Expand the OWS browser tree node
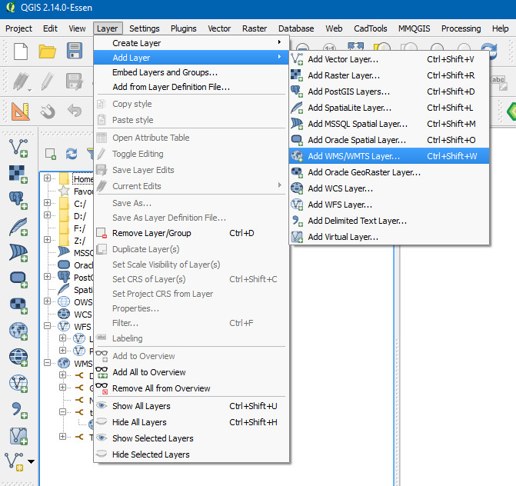This screenshot has width=516, height=486. 48,301
